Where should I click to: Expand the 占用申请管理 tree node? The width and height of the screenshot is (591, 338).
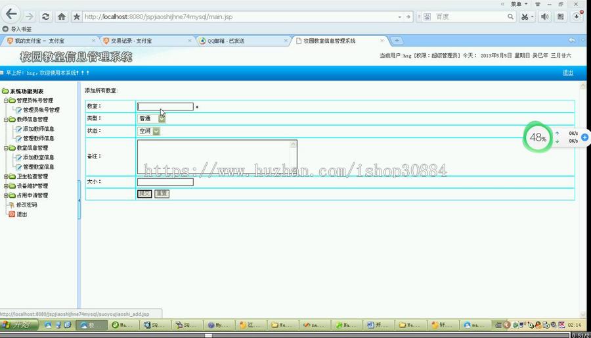[x=6, y=195]
